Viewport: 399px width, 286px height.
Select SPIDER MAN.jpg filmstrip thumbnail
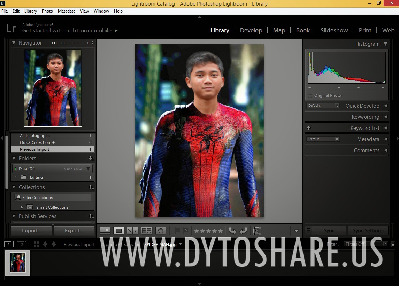point(17,263)
